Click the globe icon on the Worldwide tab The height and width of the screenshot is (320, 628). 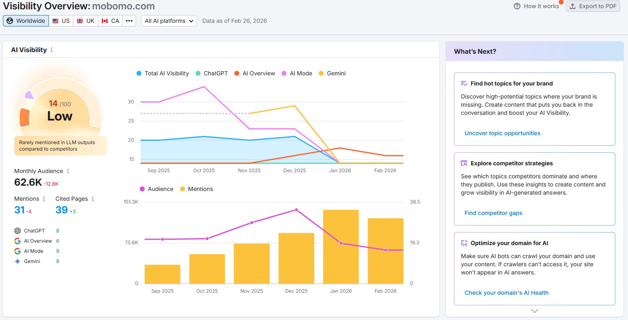[10, 21]
